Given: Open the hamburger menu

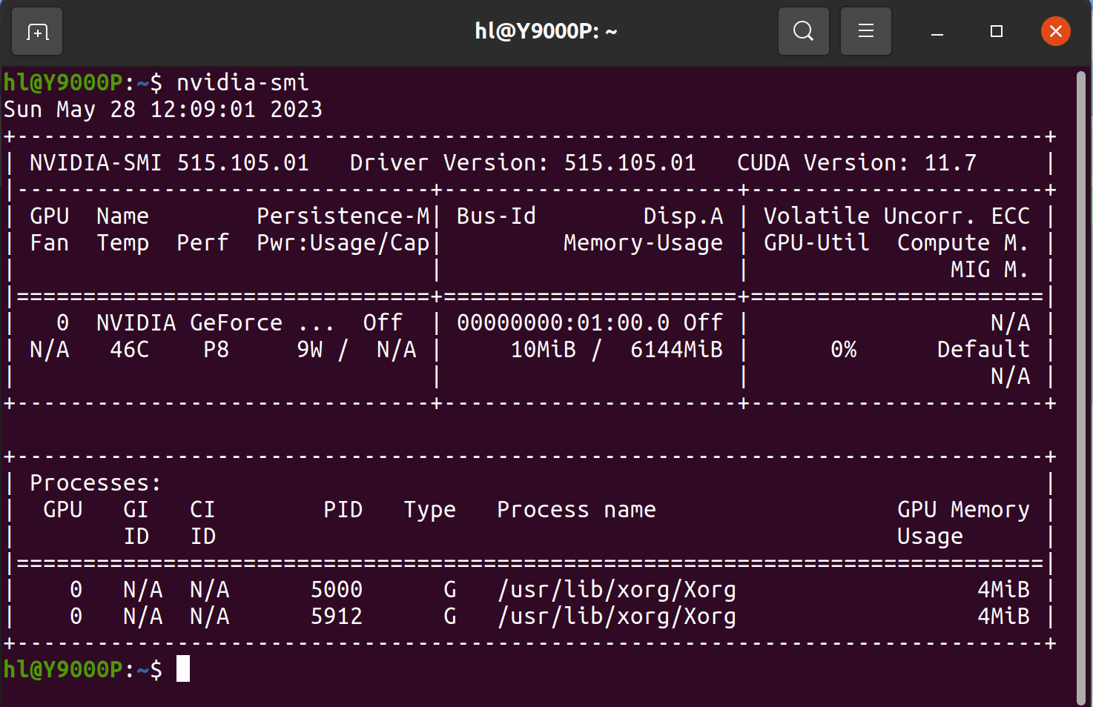Looking at the screenshot, I should [865, 31].
